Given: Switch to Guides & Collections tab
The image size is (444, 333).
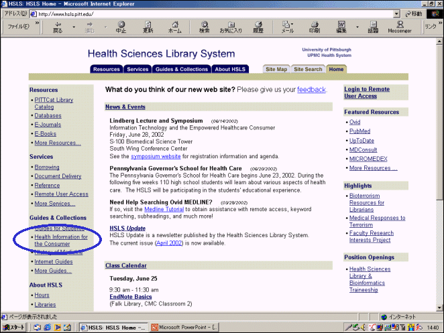Looking at the screenshot, I should [182, 69].
